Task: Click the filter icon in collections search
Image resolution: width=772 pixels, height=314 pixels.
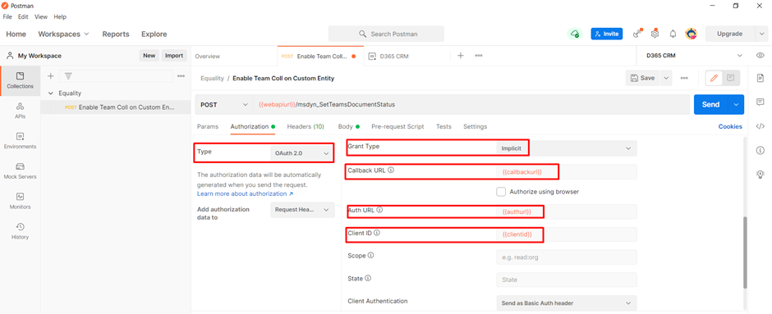Action: pos(68,75)
